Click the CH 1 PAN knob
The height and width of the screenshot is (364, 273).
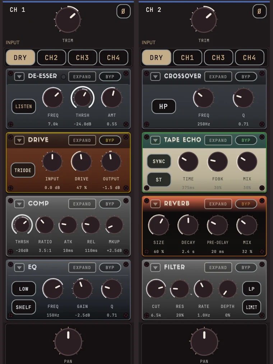[x=68, y=341]
